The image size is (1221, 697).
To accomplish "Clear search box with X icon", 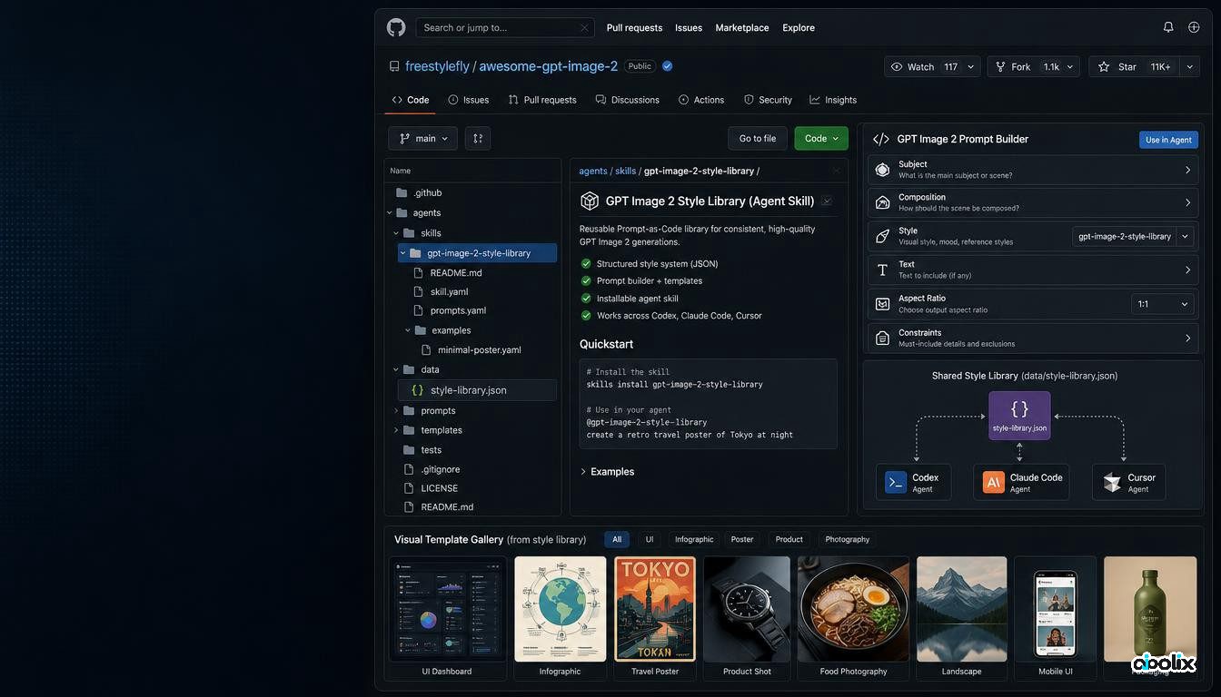I will pos(584,28).
